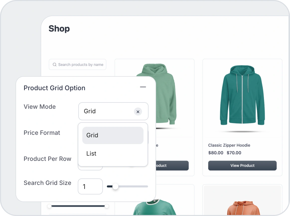Clear the View Mode selection
290x216 pixels.
coord(138,112)
